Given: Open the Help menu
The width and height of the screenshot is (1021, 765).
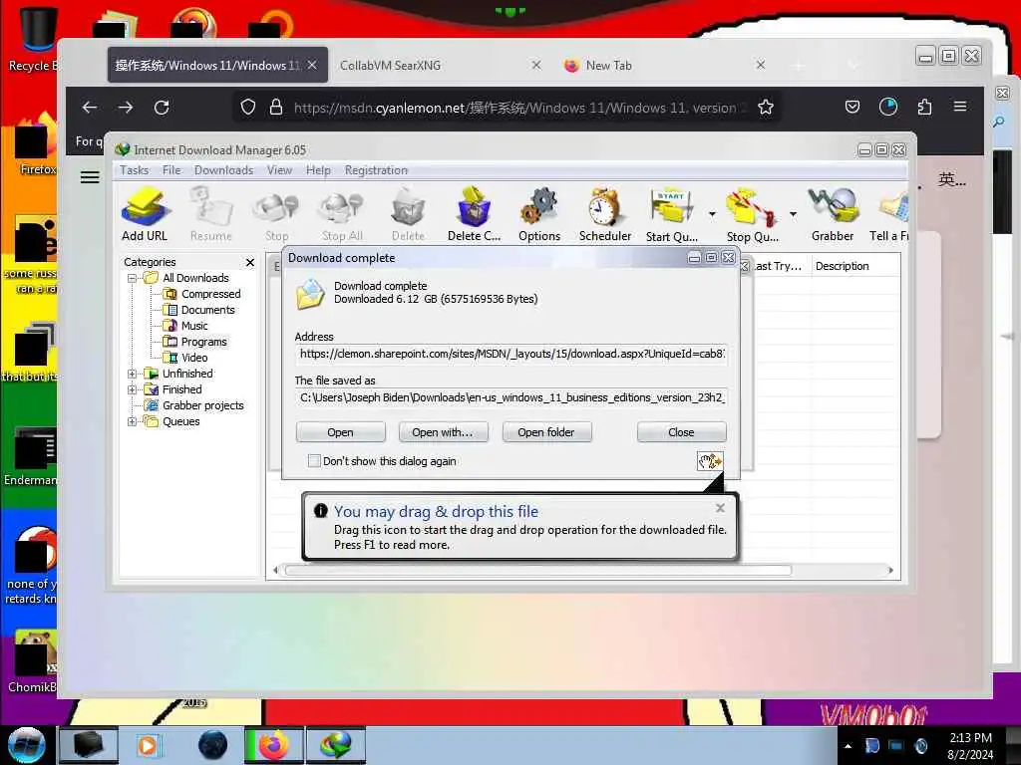Looking at the screenshot, I should [x=318, y=170].
